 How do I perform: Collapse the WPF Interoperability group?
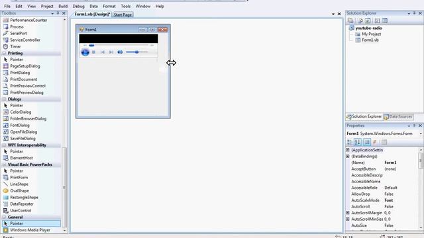pyautogui.click(x=5, y=145)
